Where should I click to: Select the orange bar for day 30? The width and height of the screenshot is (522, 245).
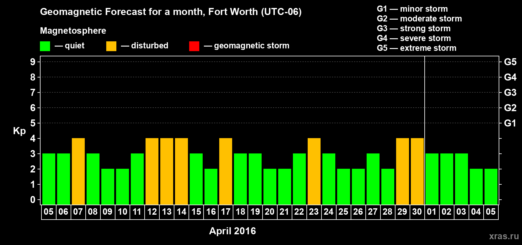(x=417, y=171)
